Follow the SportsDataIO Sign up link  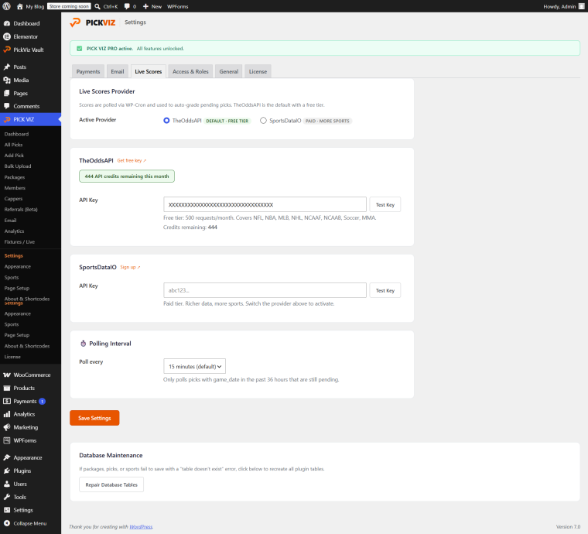[x=130, y=267]
